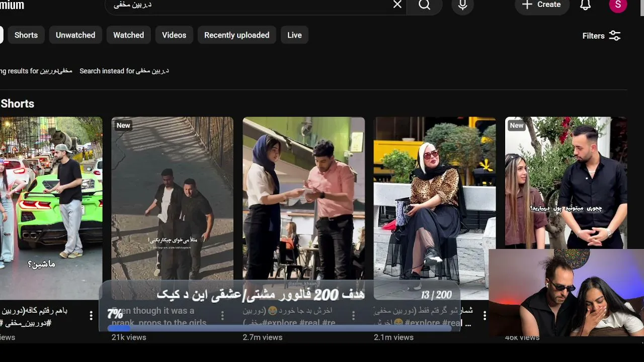
Task: Open more options for the 21k views Short
Action: pos(222,316)
